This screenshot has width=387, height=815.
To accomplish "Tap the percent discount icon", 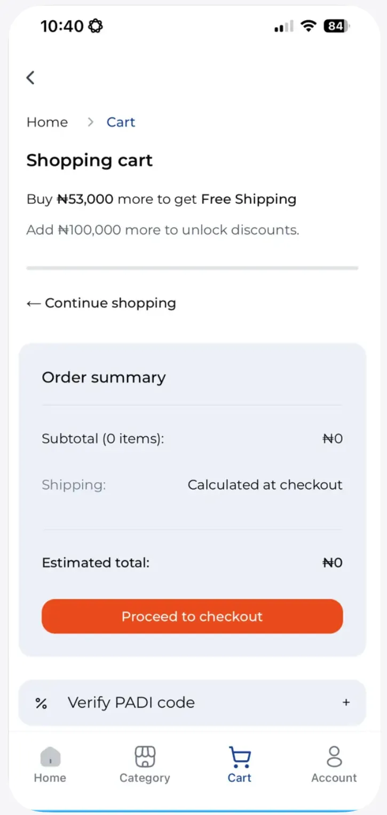I will (x=41, y=703).
